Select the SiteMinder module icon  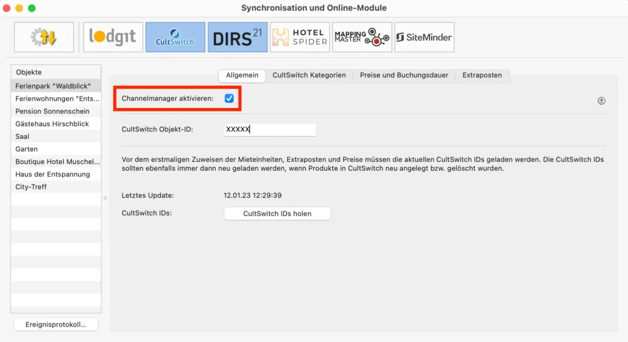point(425,37)
